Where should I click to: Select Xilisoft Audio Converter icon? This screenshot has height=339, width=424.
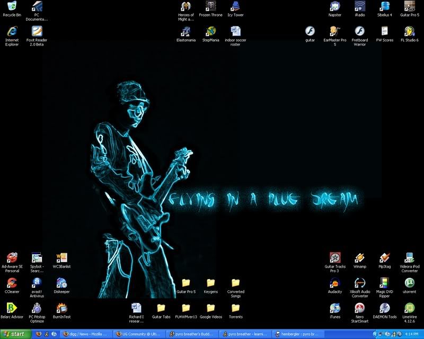(x=360, y=283)
